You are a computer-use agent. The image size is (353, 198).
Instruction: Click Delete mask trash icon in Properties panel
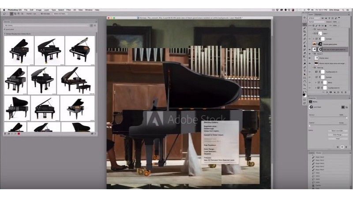tap(346, 147)
